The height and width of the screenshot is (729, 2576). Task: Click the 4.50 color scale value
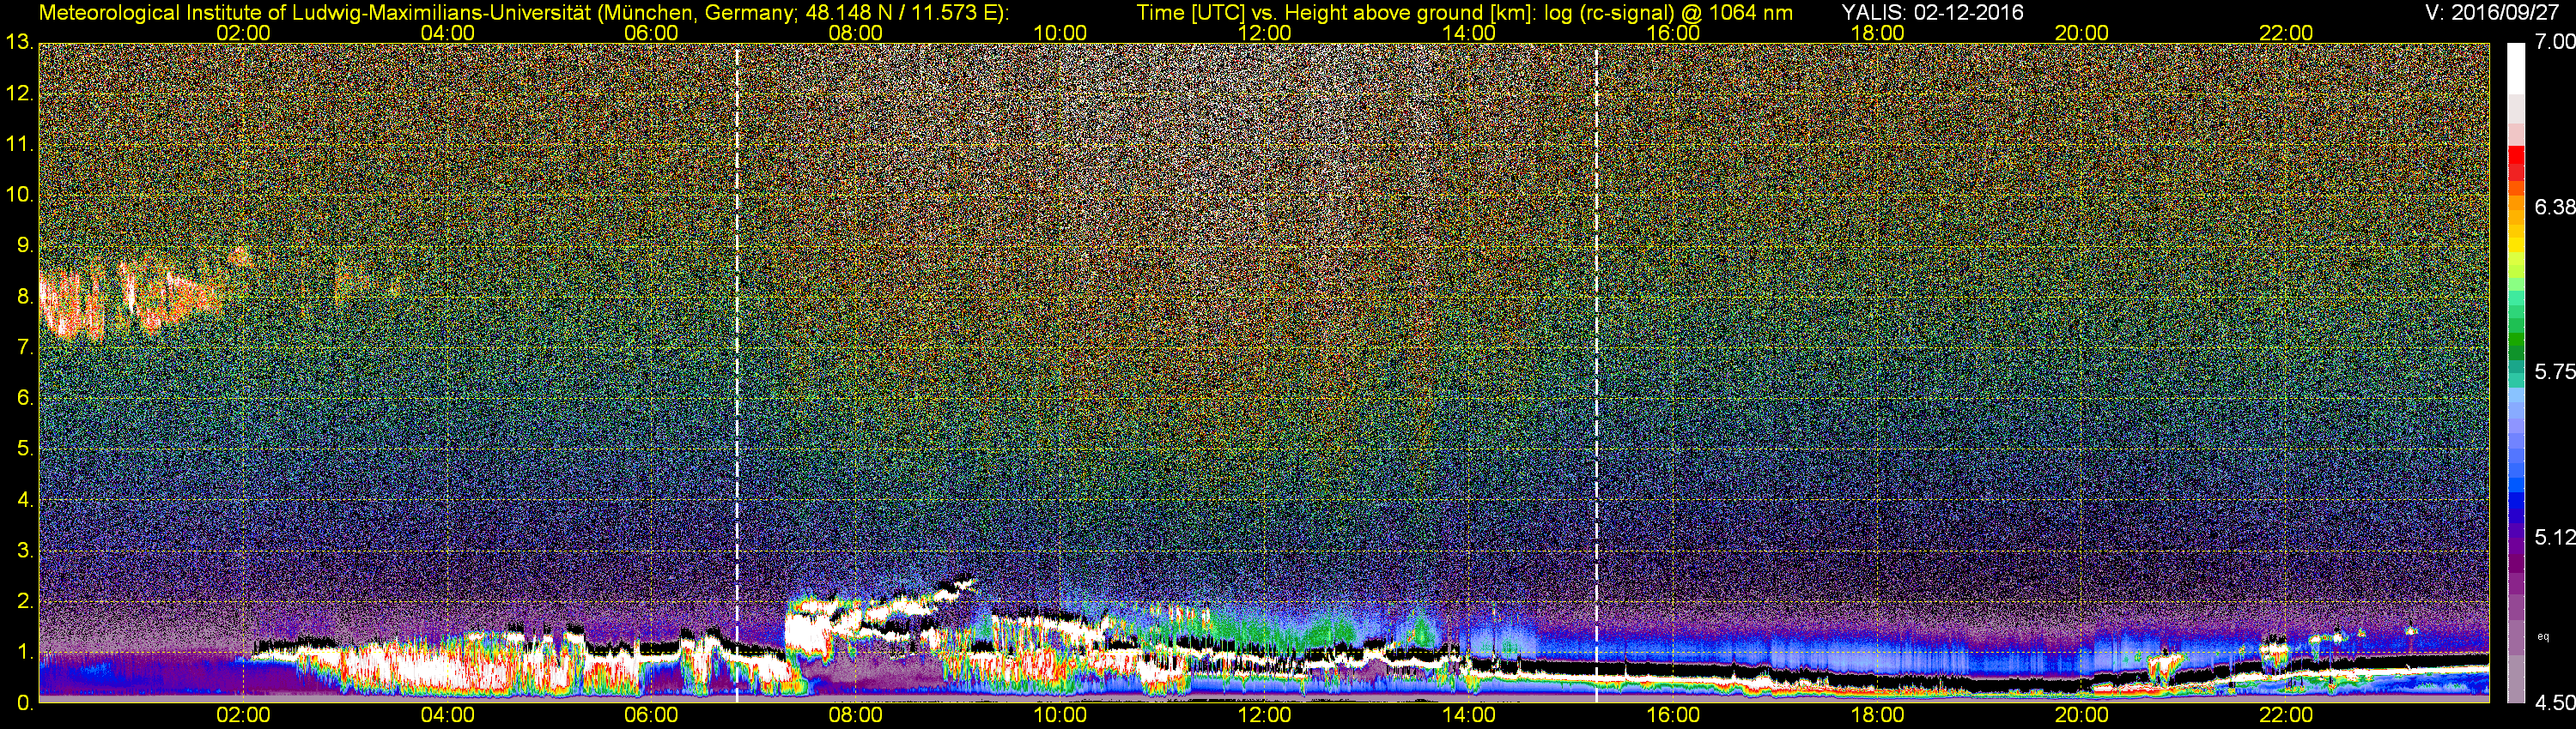pyautogui.click(x=2555, y=703)
